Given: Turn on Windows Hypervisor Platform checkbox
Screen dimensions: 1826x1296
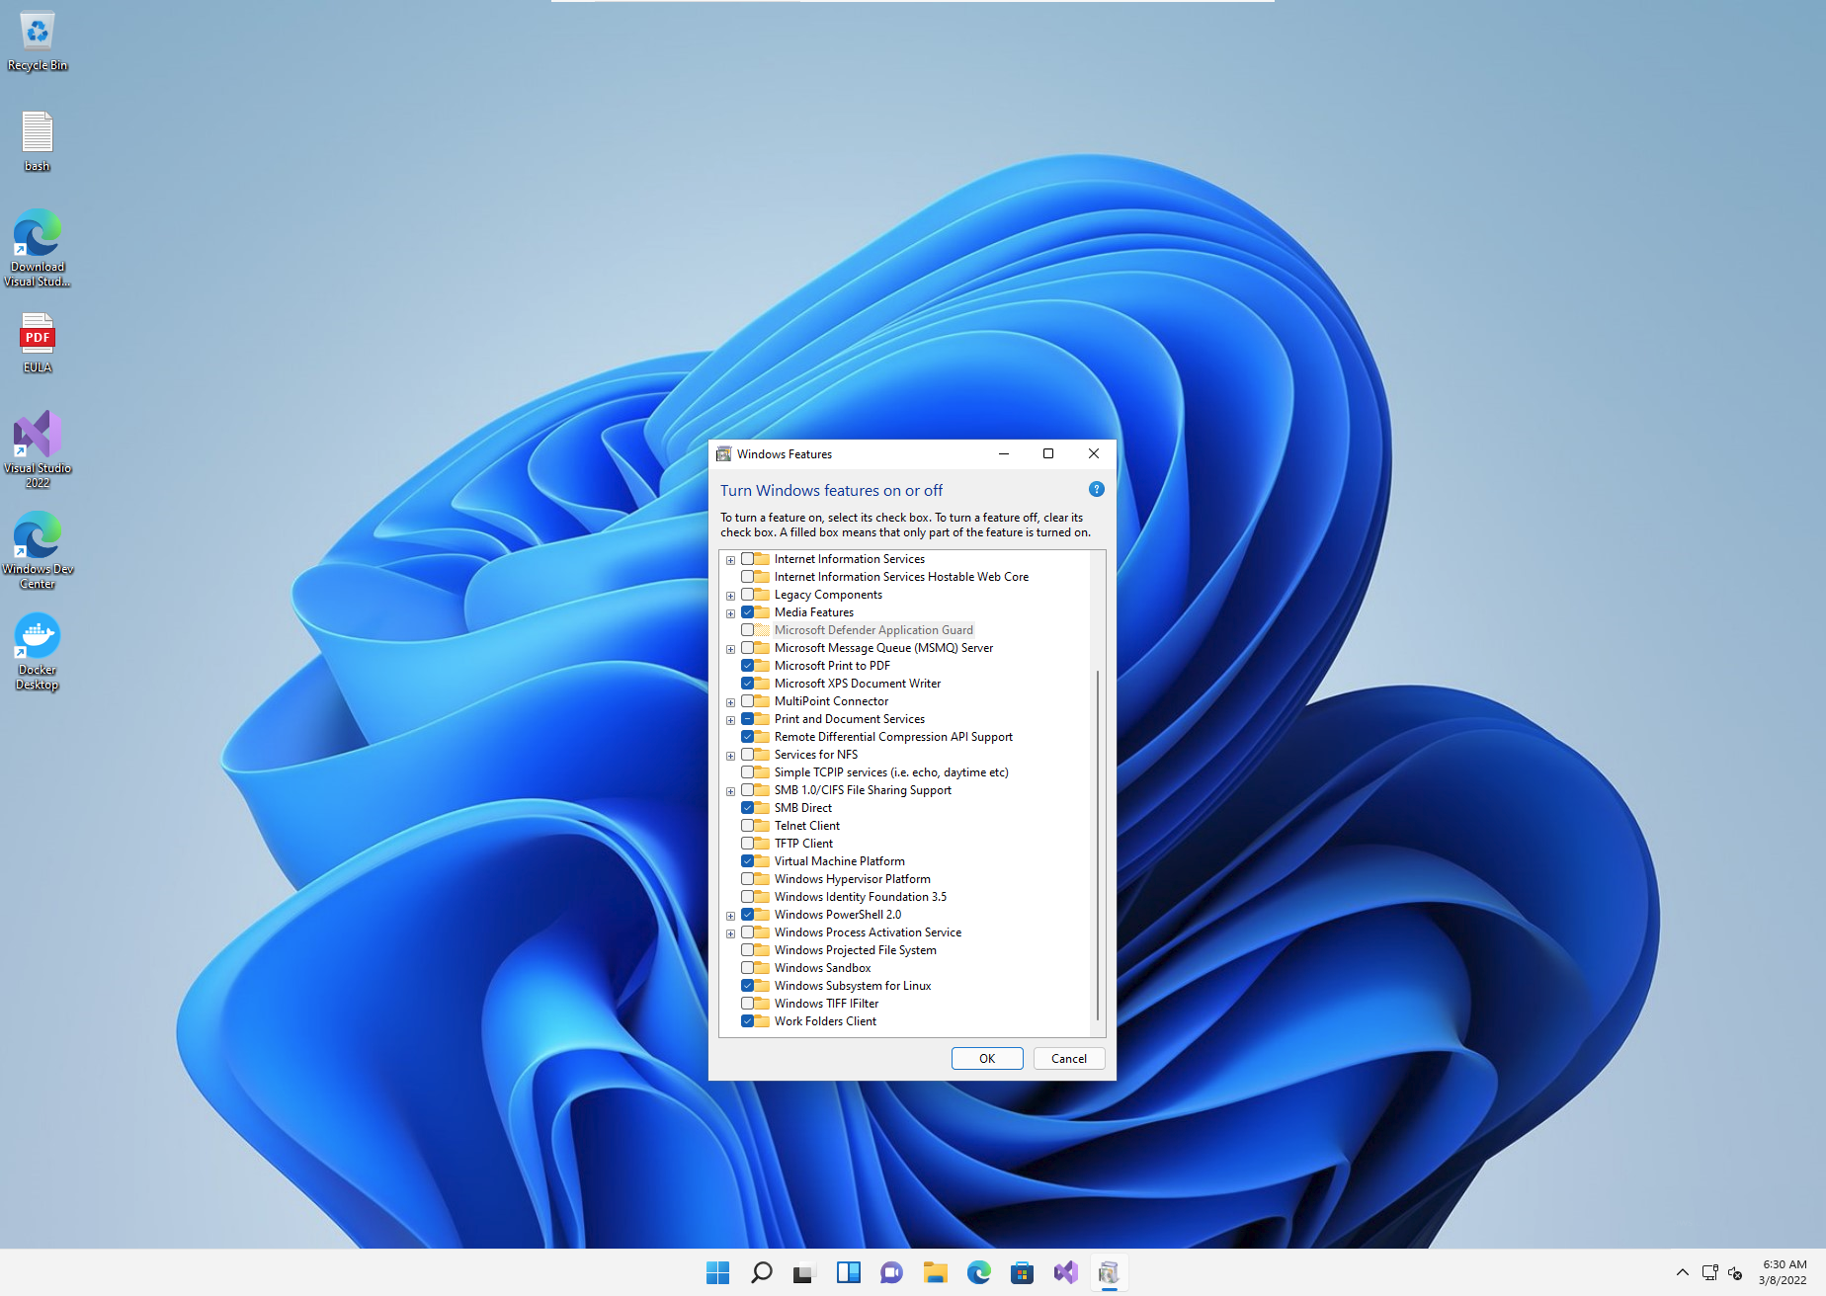Looking at the screenshot, I should point(748,879).
